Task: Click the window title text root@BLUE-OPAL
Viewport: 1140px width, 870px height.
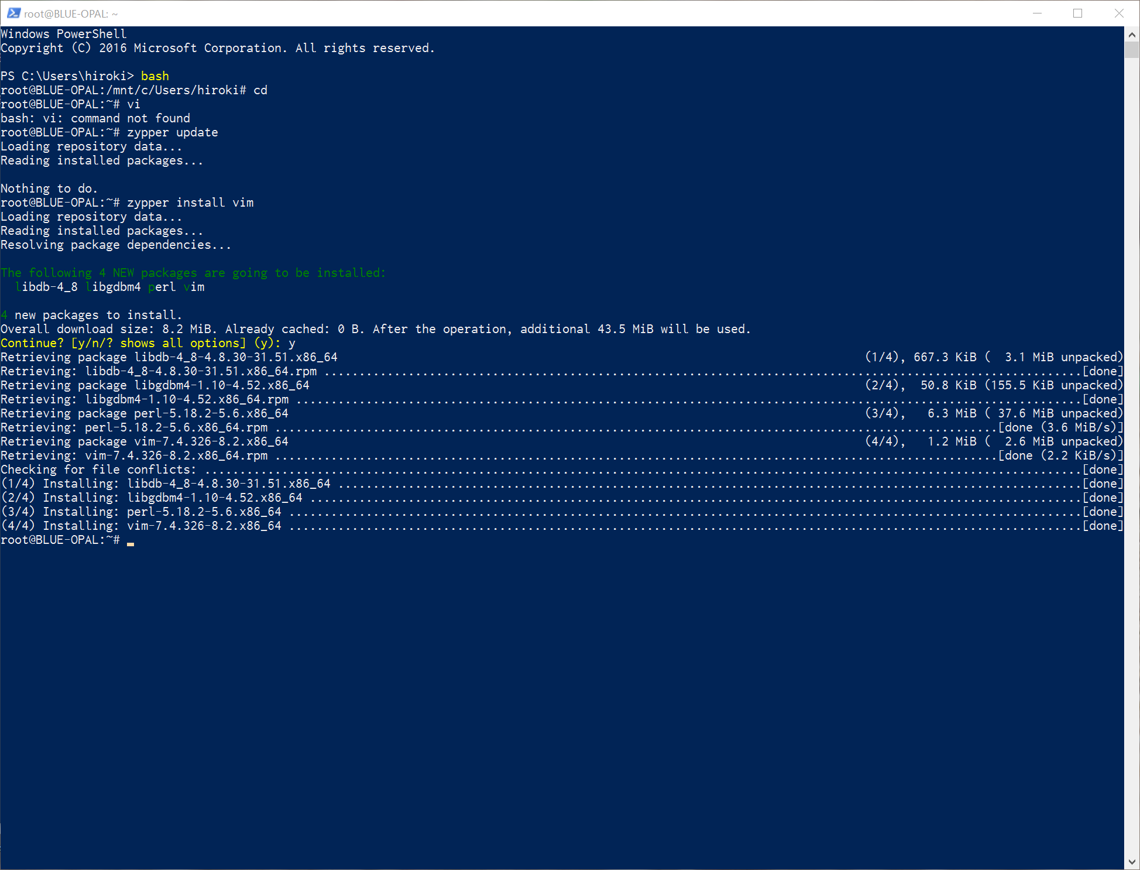Action: coord(71,13)
